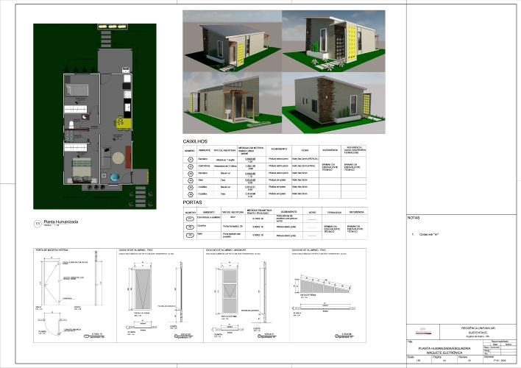This screenshot has height=368, width=521.
Task: Select the numbered circle tag beside Planta Humanizada
Action: [x=38, y=223]
